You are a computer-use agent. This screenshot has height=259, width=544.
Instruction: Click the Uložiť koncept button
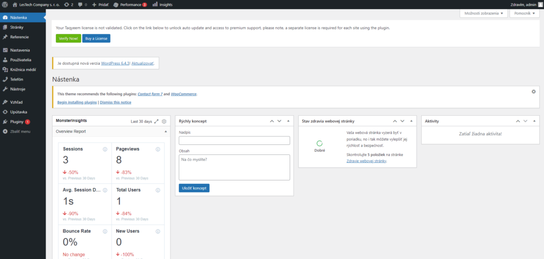click(194, 188)
